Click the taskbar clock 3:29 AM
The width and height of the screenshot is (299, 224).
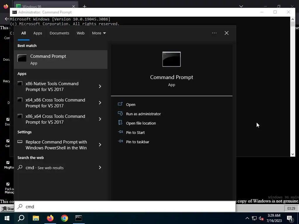pyautogui.click(x=274, y=218)
